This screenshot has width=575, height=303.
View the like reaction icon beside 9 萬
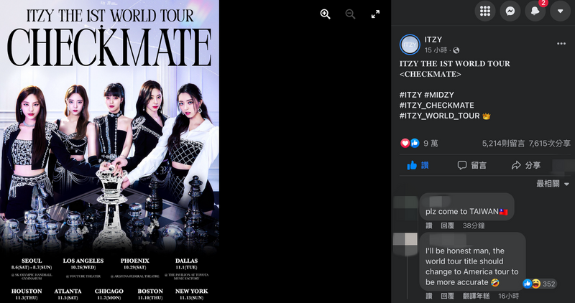pos(415,144)
